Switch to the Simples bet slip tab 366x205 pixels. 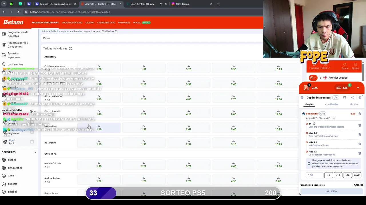pos(309,104)
